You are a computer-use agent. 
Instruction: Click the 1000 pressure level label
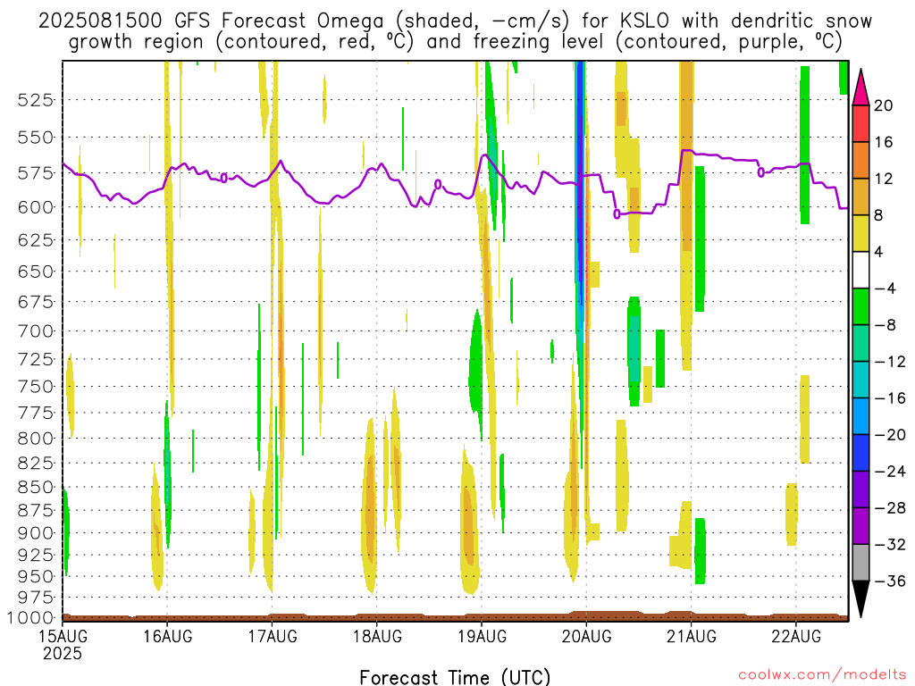pyautogui.click(x=30, y=618)
